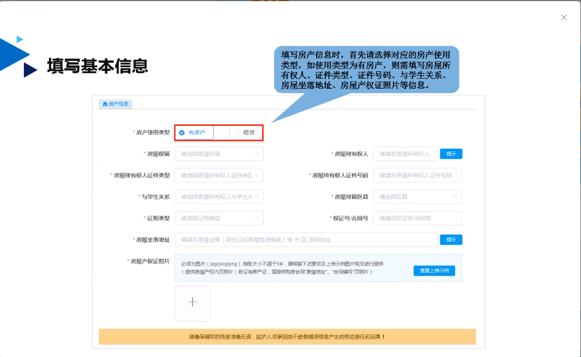
Task: Click the 权证号/合同号 input field
Action: tap(417, 218)
